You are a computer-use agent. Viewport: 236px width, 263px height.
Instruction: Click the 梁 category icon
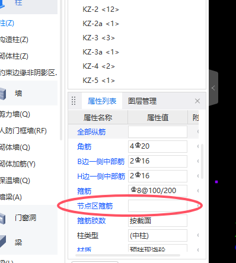pos(3,241)
